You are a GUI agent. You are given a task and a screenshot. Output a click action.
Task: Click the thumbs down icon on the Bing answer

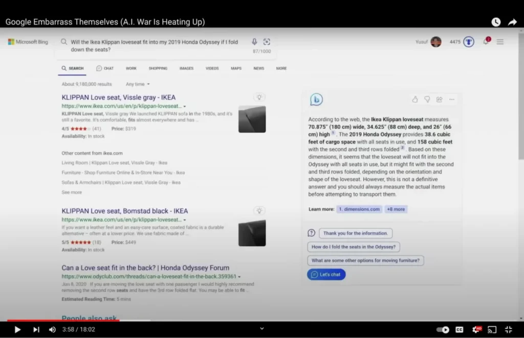[427, 100]
